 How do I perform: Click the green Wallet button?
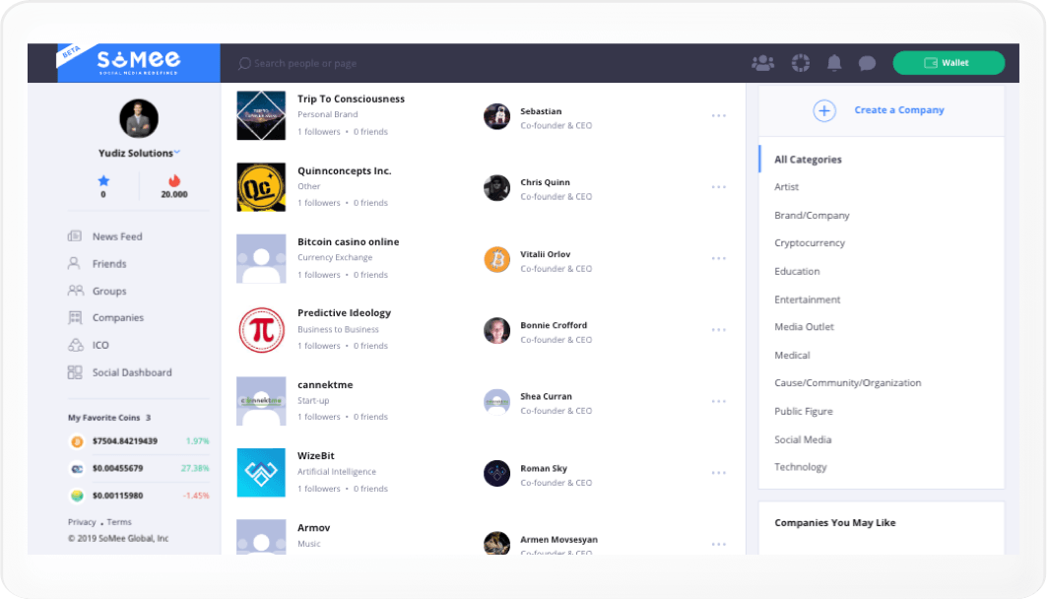pyautogui.click(x=948, y=63)
